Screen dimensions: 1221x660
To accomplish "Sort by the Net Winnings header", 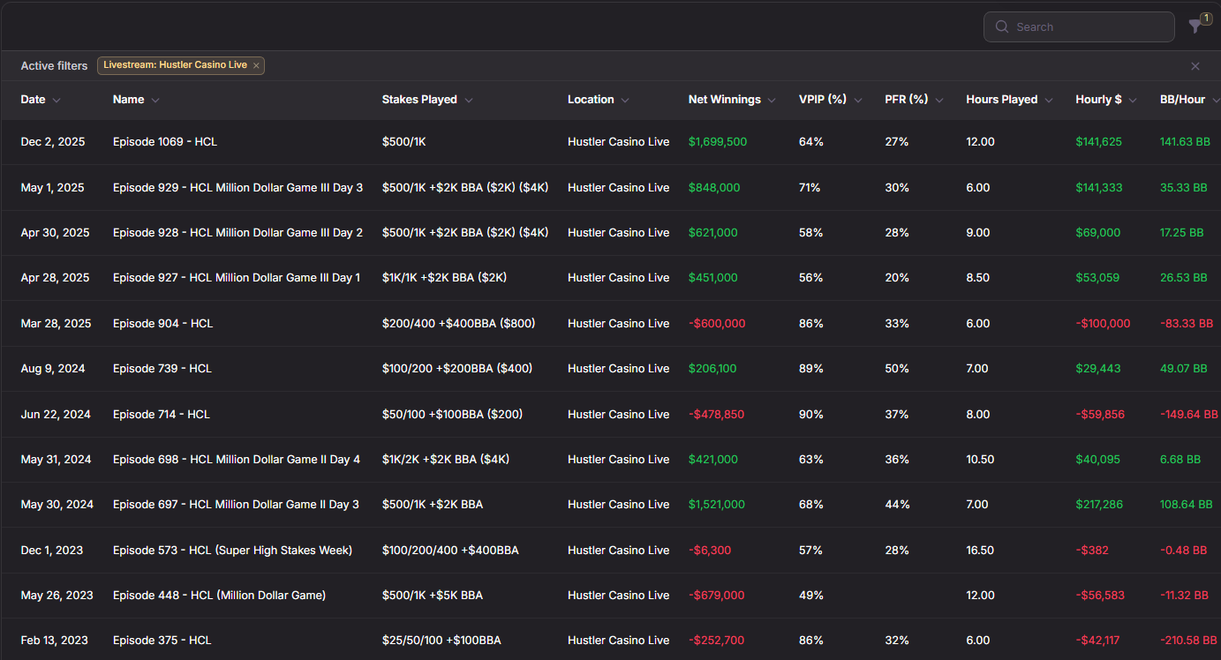I will point(724,100).
